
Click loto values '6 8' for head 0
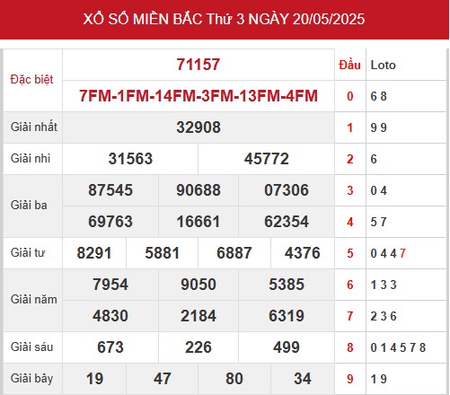(x=379, y=96)
